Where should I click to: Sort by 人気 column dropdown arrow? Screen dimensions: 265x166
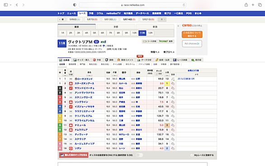pyautogui.click(x=167, y=76)
